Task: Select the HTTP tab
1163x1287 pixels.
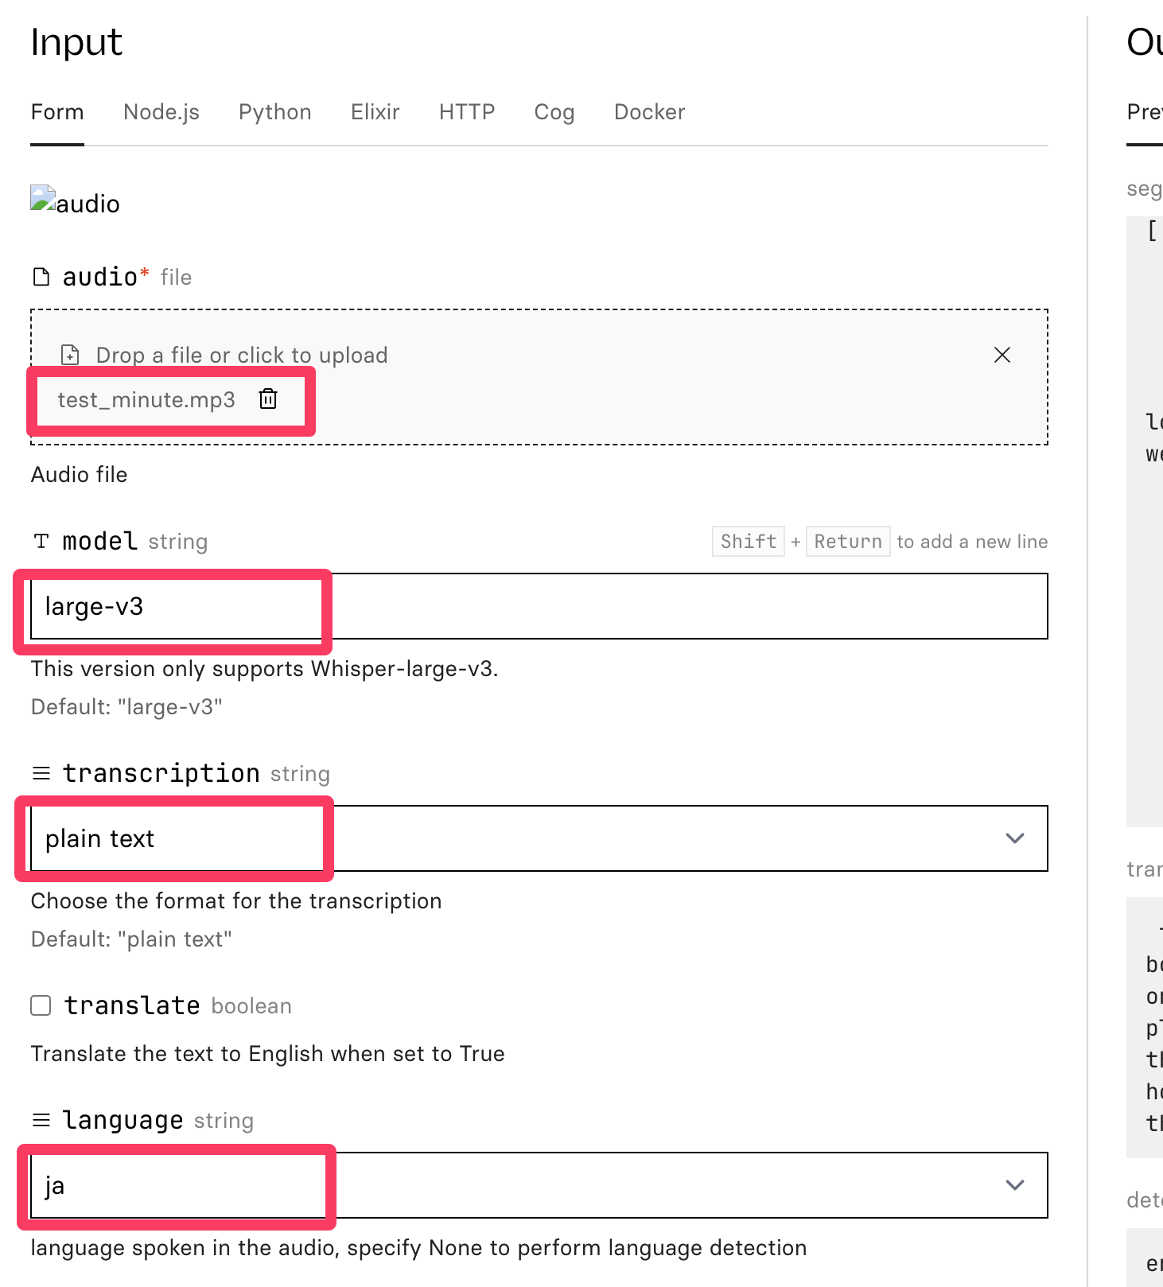Action: pyautogui.click(x=466, y=112)
